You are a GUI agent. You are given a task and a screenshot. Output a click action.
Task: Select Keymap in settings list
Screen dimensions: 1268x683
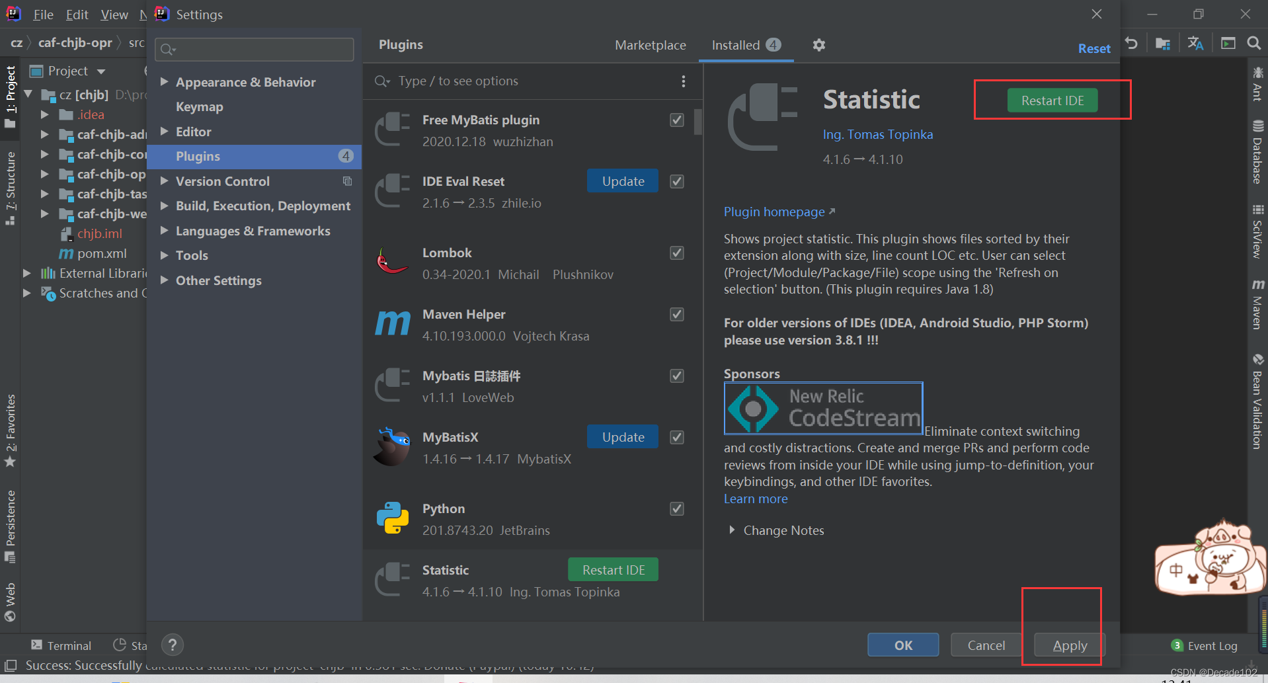coord(200,107)
